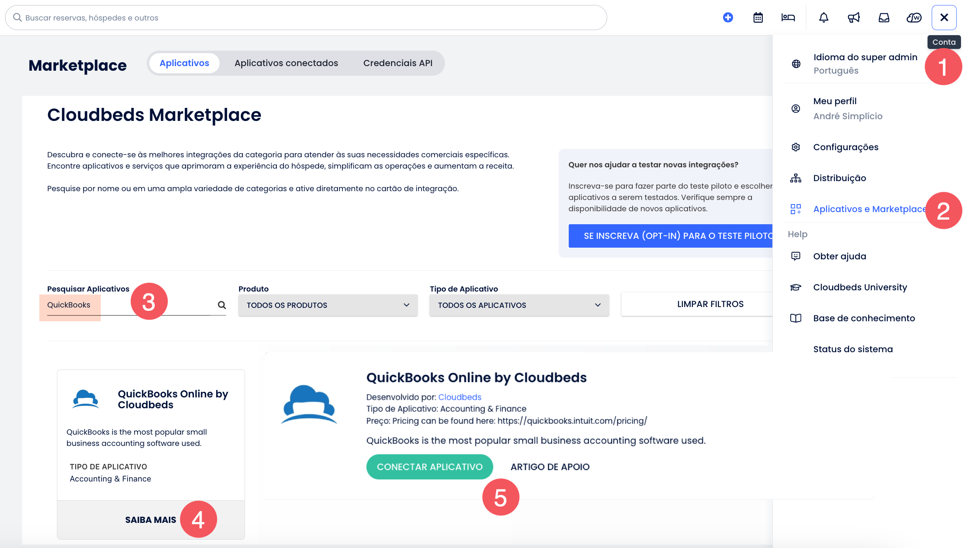Viewport: 966px width, 548px height.
Task: Switch to Aplicativos conectados tab
Action: click(x=286, y=63)
